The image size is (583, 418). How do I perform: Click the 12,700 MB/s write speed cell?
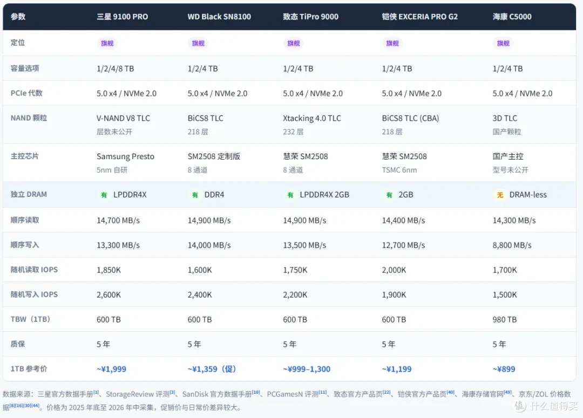coord(403,245)
